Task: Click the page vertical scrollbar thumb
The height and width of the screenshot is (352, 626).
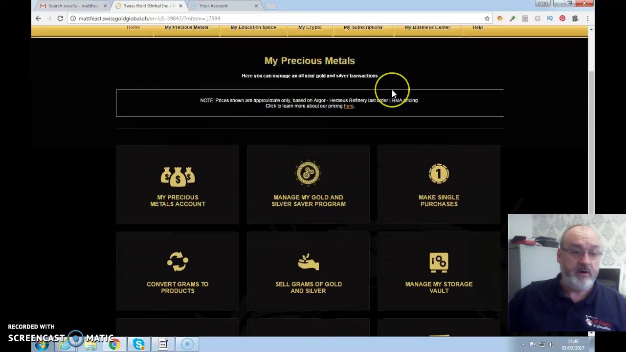Action: click(591, 142)
